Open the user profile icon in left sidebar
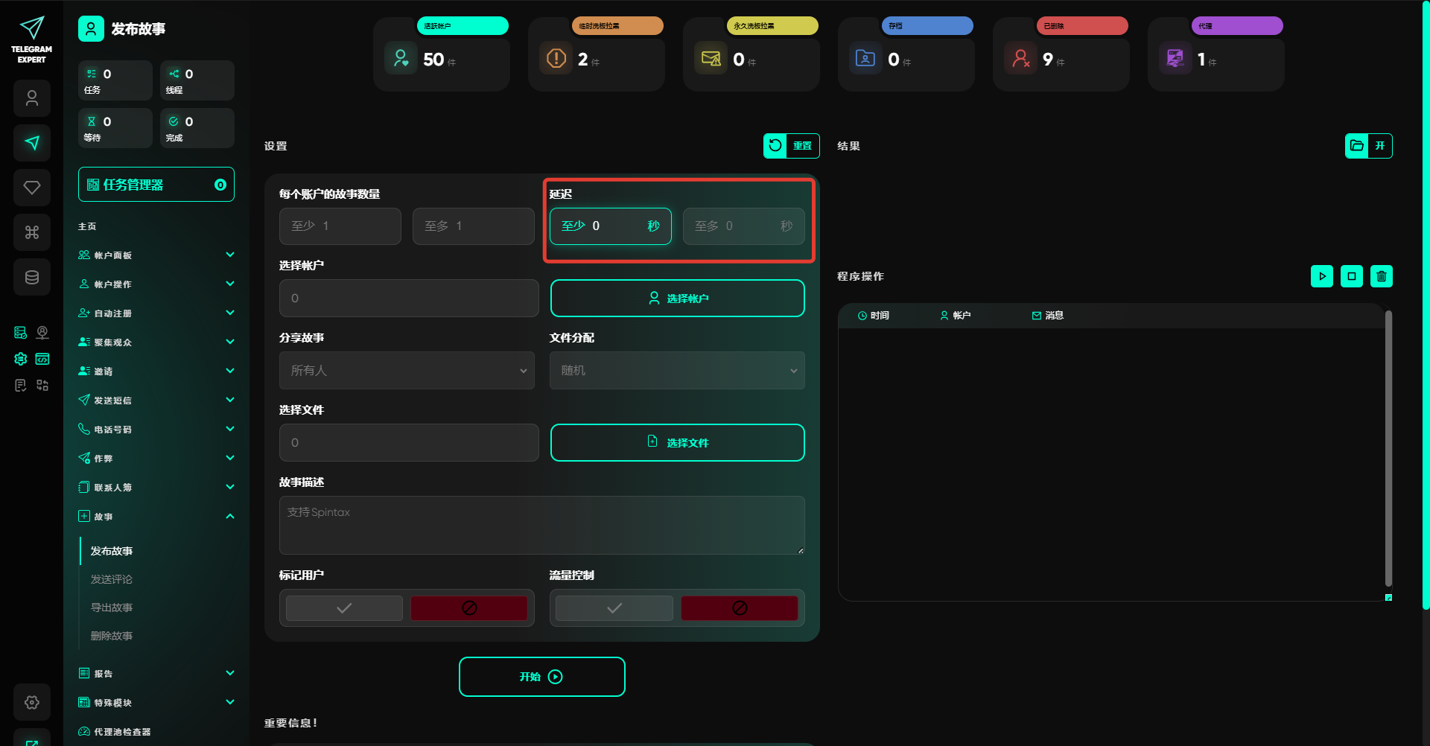The image size is (1430, 746). [x=32, y=98]
